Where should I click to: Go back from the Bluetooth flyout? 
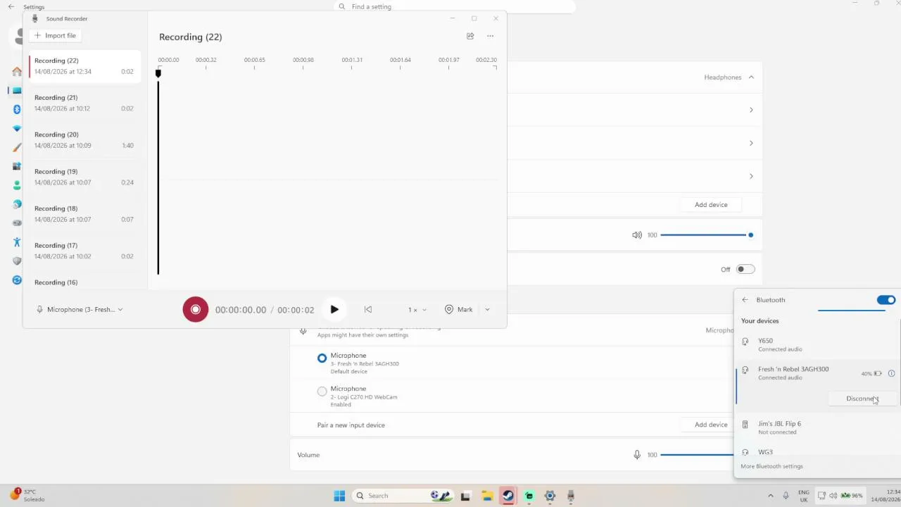[745, 300]
